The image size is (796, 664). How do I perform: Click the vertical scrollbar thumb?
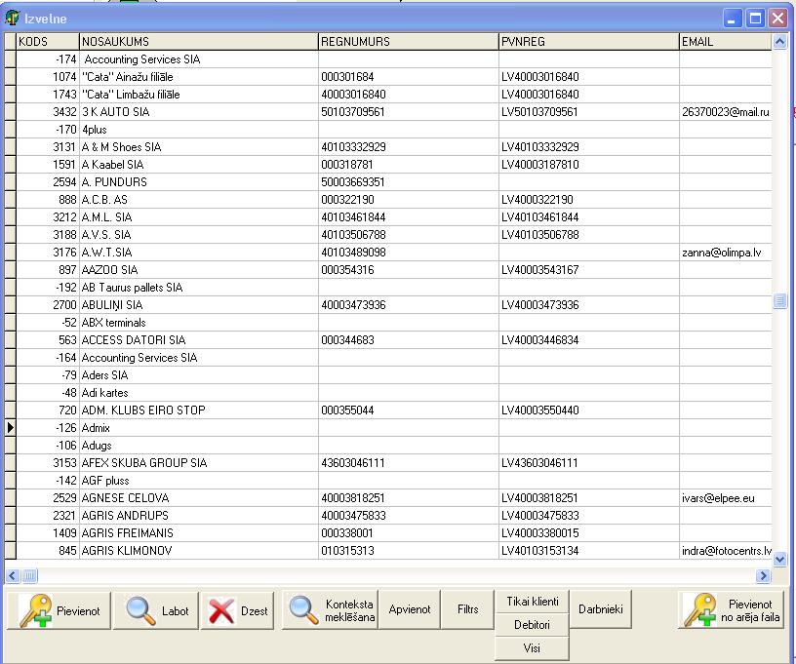tap(779, 301)
